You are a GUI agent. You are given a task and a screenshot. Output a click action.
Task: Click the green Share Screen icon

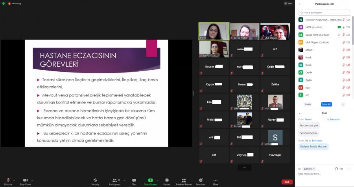coord(150,180)
